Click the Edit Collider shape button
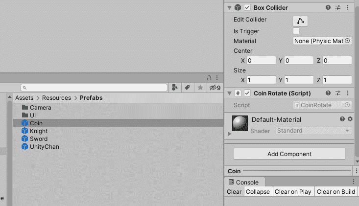The height and width of the screenshot is (206, 359). (x=300, y=21)
